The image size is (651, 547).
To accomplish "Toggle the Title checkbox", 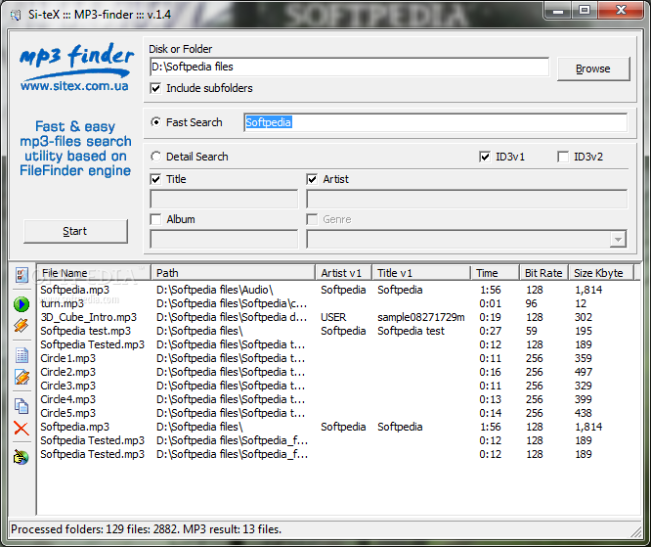I will coord(155,179).
